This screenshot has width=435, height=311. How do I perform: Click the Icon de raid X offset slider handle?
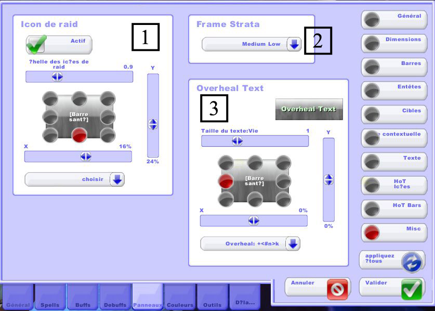coord(86,157)
